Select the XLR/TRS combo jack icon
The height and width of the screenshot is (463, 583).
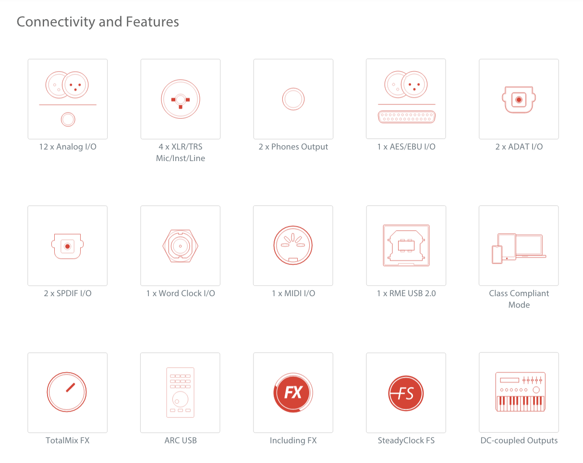[x=181, y=99]
